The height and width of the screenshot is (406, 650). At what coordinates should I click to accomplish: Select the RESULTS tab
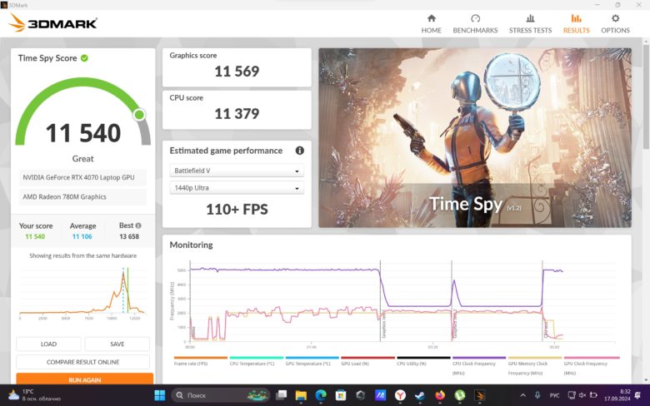pos(576,23)
